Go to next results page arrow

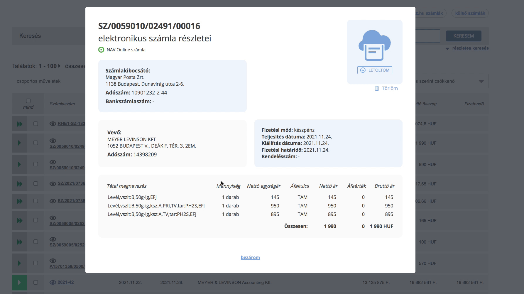tap(59, 66)
